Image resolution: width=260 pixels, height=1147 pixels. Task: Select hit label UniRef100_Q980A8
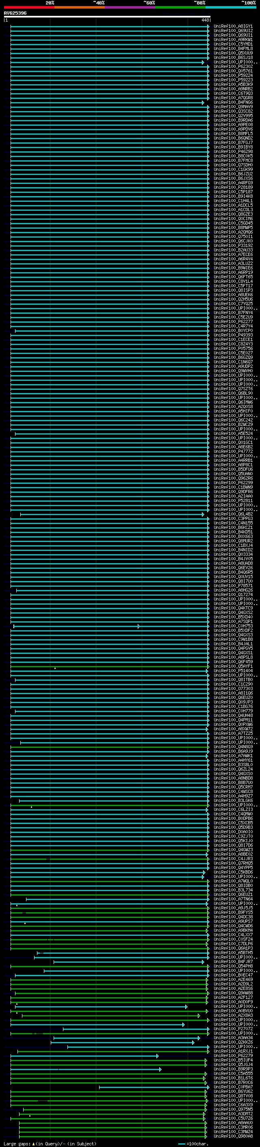[x=233, y=1136]
